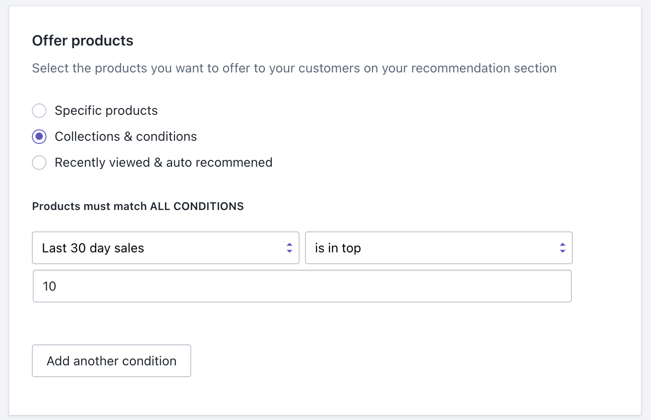651x420 pixels.
Task: Click the Select the products description text
Action: [x=294, y=68]
